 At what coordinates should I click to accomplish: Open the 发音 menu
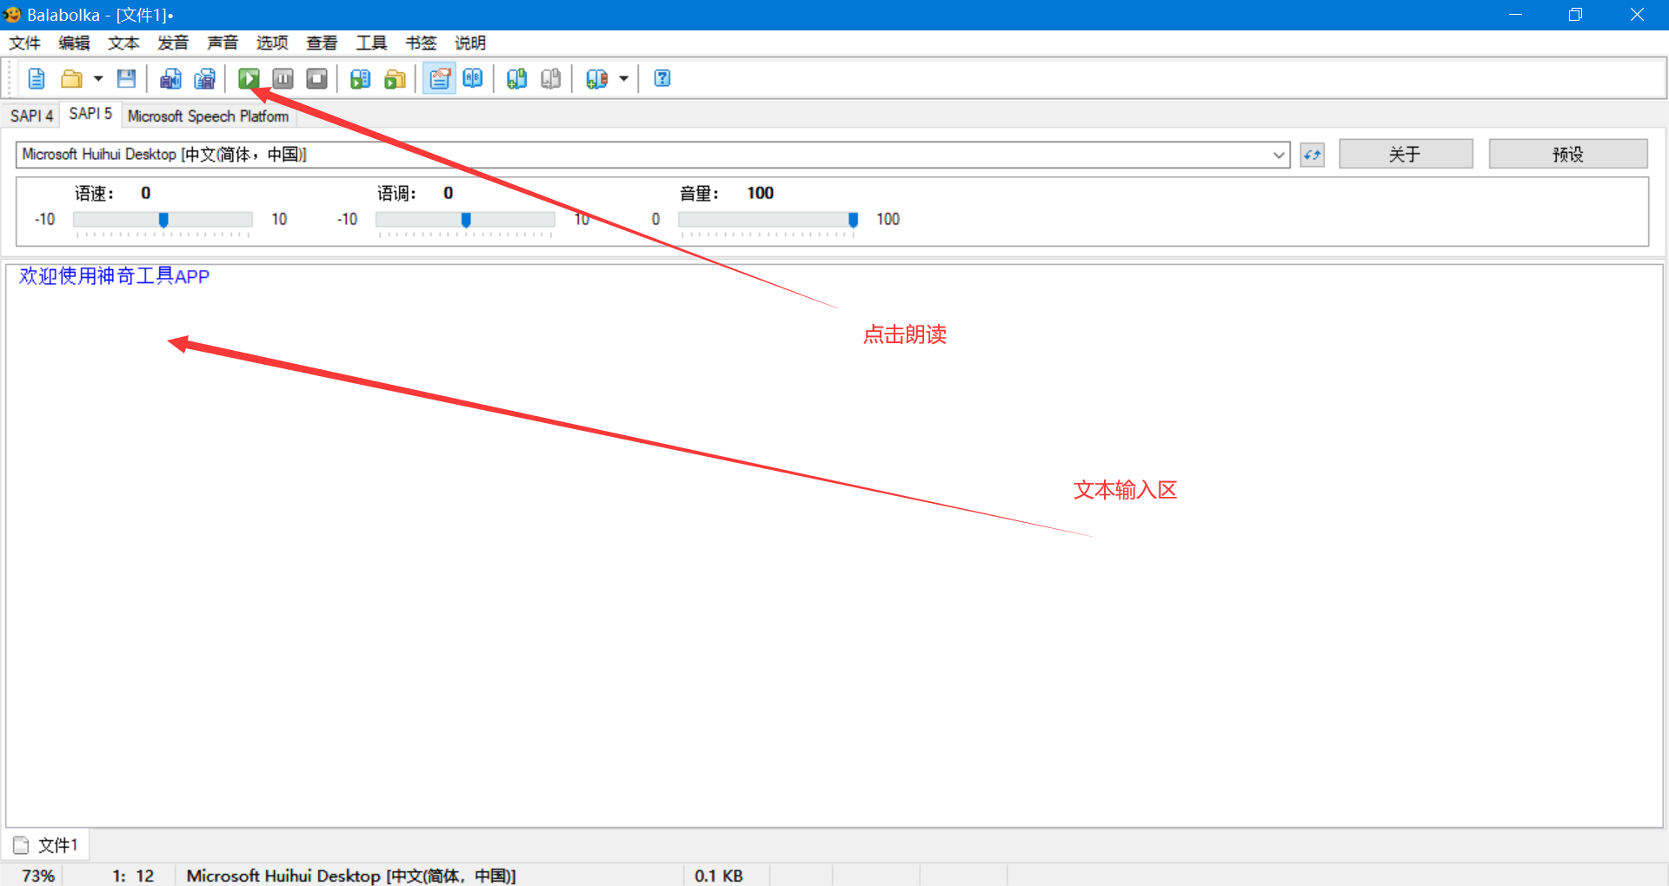point(174,43)
